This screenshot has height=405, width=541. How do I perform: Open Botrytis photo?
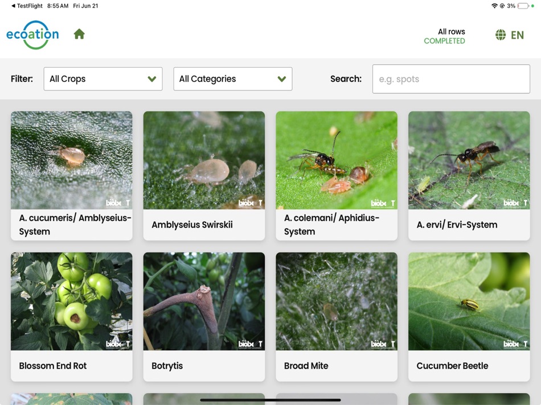pos(204,301)
